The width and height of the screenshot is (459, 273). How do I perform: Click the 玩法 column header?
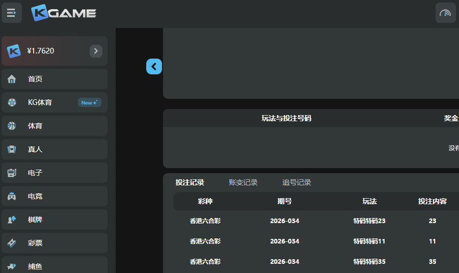(369, 201)
